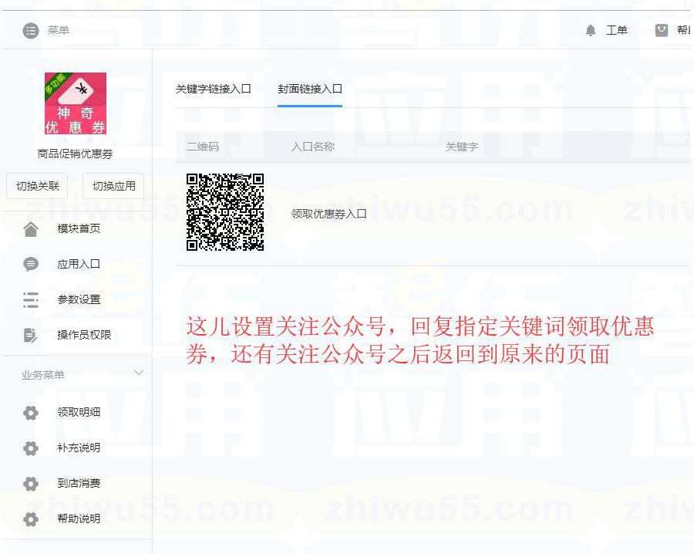Viewport: 694px width, 554px height.
Task: Open 到店消费 in the sidebar
Action: point(79,484)
